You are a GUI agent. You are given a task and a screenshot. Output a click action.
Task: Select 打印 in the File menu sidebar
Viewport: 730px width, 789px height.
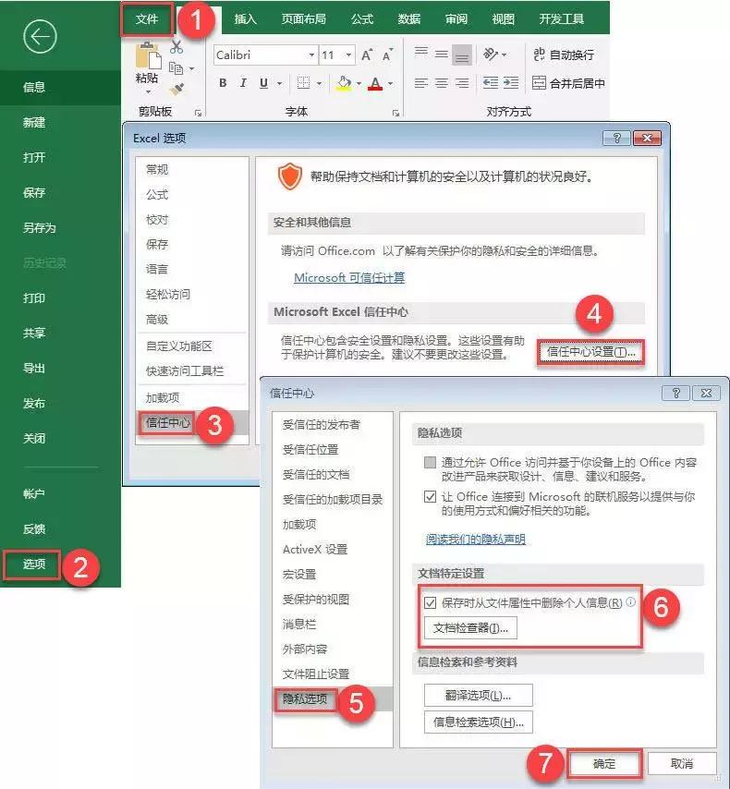click(34, 297)
